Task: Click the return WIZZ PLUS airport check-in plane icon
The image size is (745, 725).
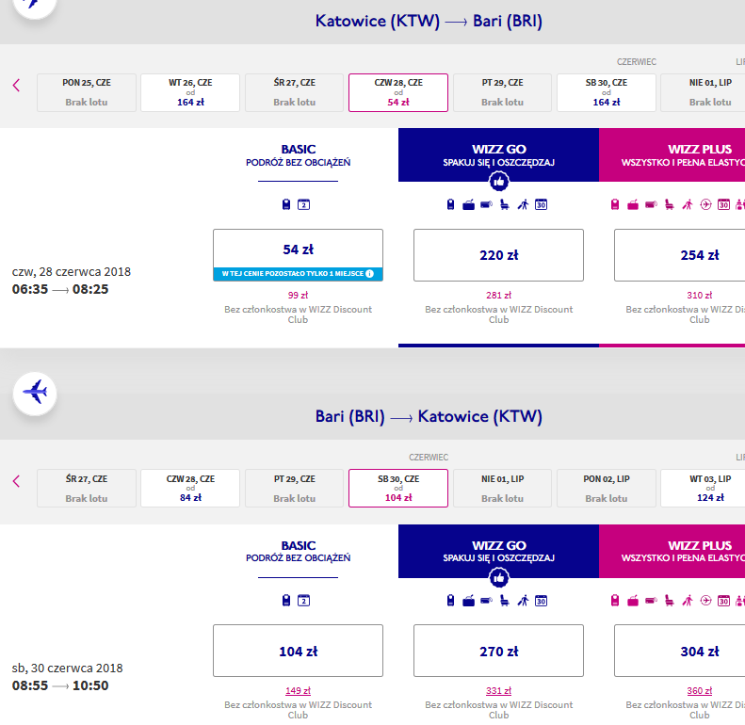Action: point(706,601)
